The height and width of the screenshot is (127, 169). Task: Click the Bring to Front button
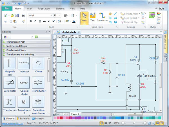click(129, 14)
